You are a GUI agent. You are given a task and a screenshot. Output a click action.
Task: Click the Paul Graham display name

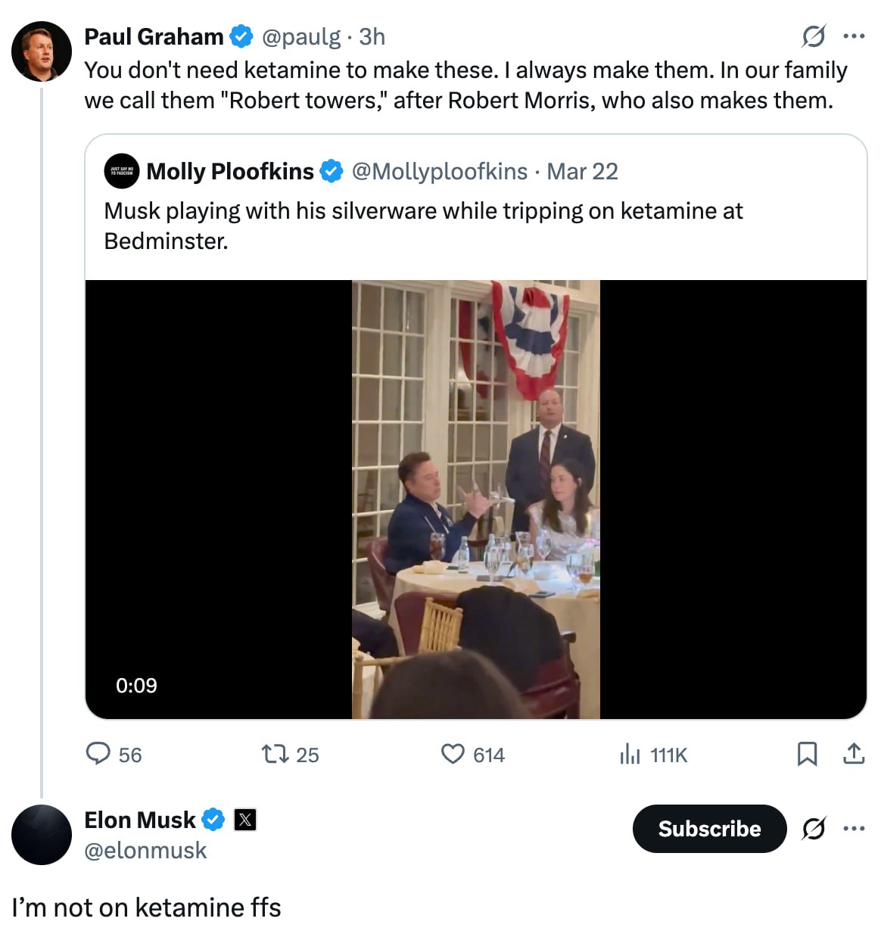[154, 36]
